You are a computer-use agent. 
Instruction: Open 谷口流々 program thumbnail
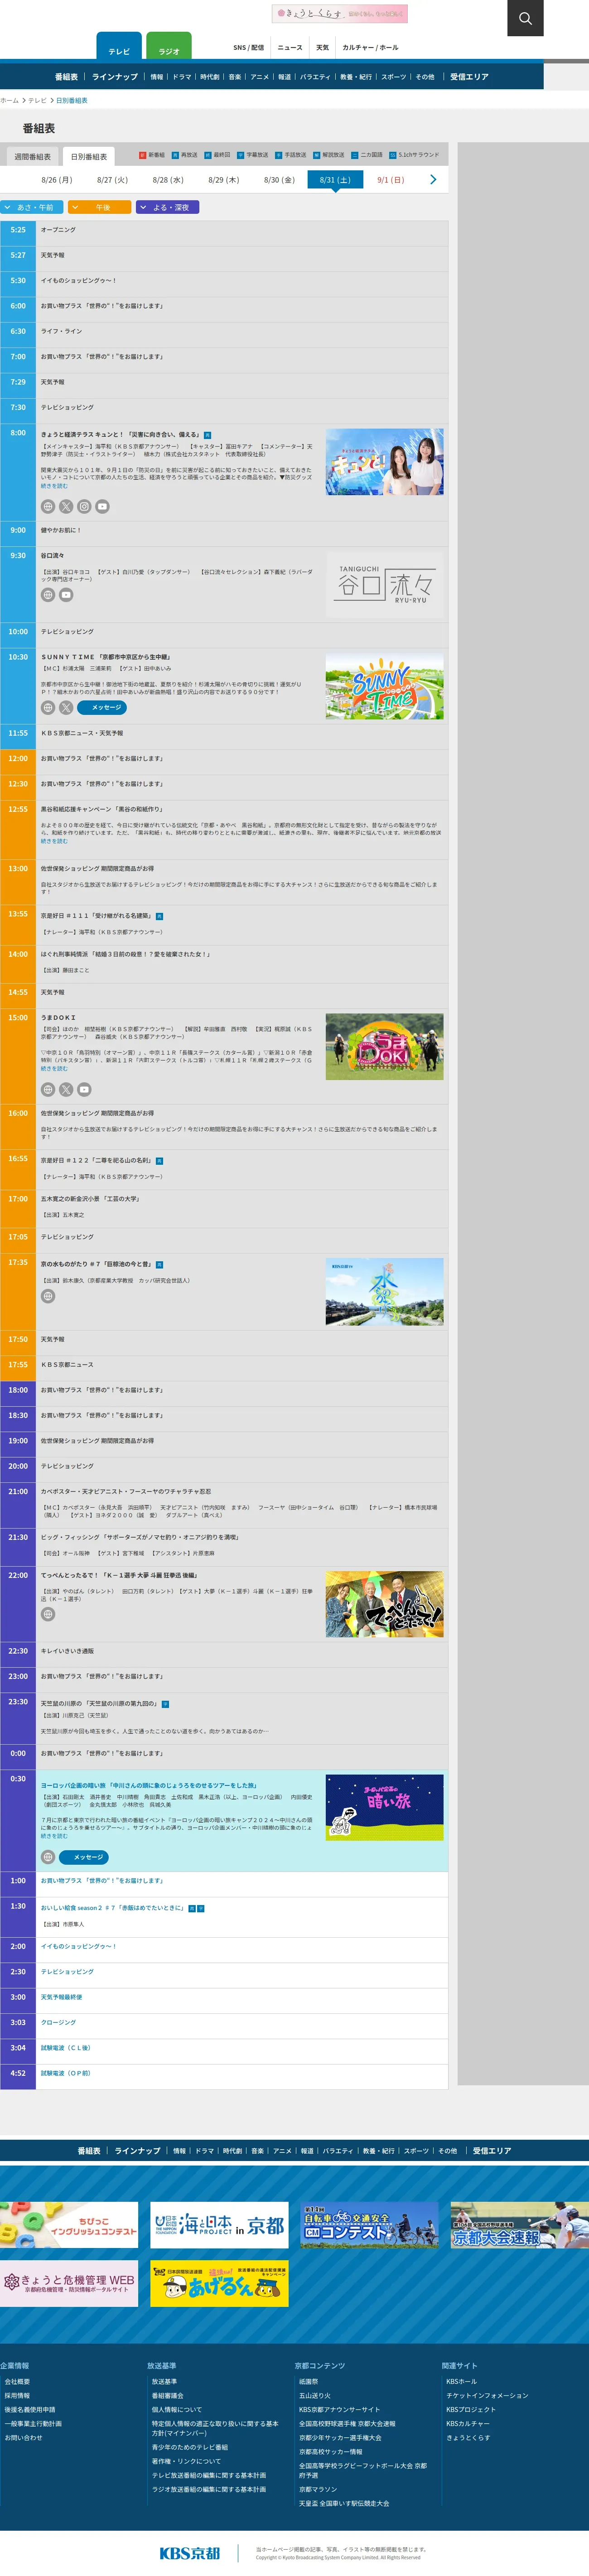point(384,584)
